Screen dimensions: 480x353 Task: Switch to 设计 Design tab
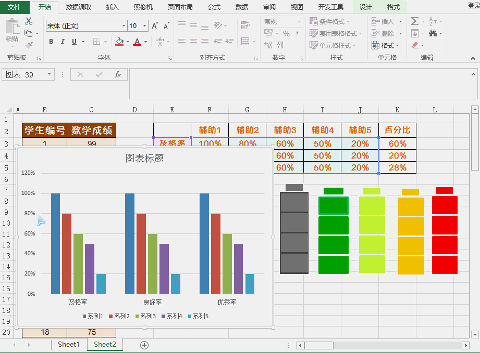click(366, 7)
